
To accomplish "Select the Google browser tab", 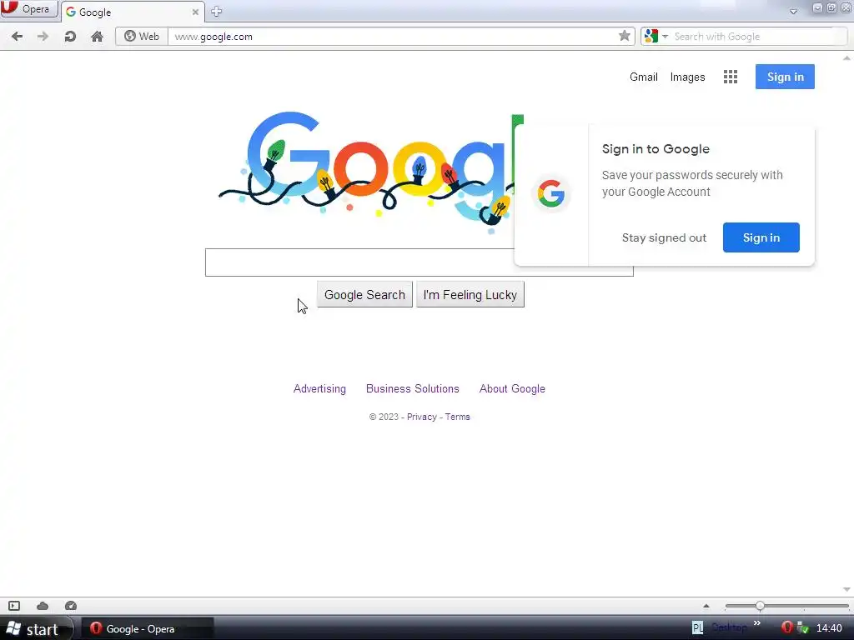I will click(133, 12).
